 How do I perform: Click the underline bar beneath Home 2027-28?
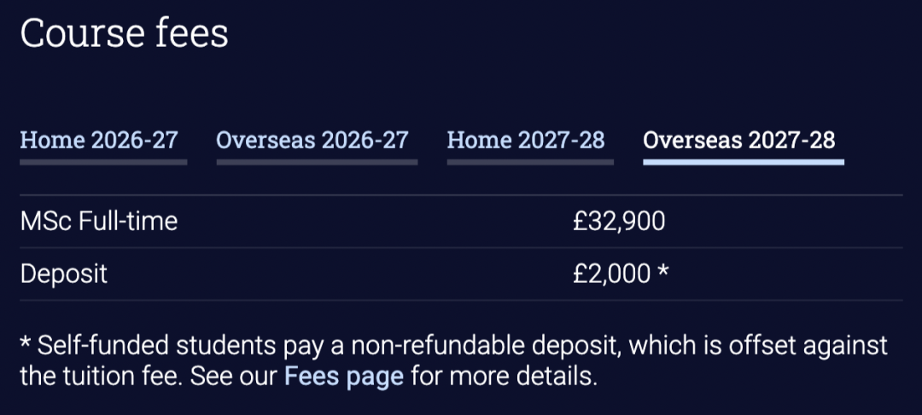coord(530,162)
